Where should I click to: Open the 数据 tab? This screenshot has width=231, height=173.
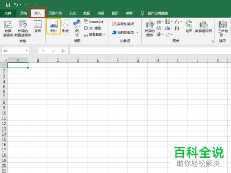(x=87, y=13)
